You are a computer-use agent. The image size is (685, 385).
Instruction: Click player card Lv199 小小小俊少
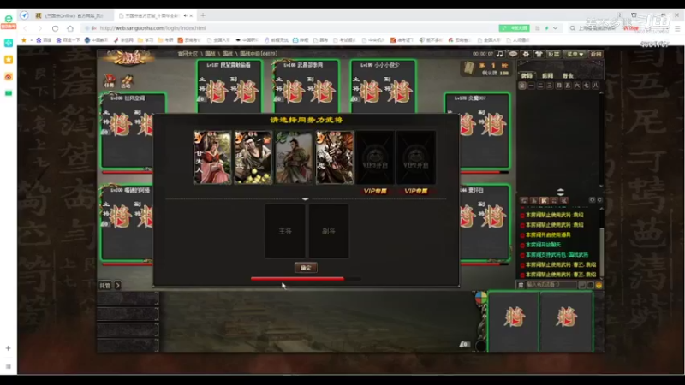(383, 86)
